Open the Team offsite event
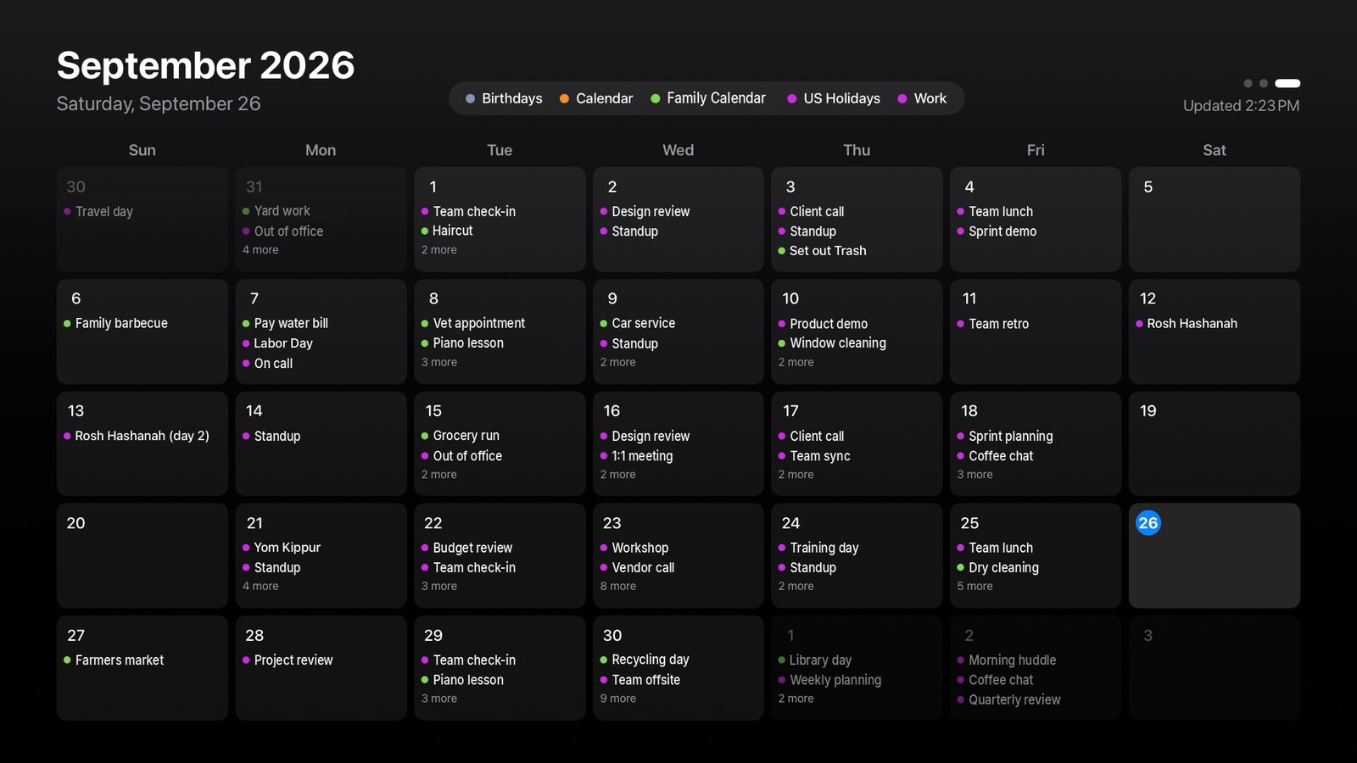This screenshot has height=763, width=1357. tap(640, 680)
